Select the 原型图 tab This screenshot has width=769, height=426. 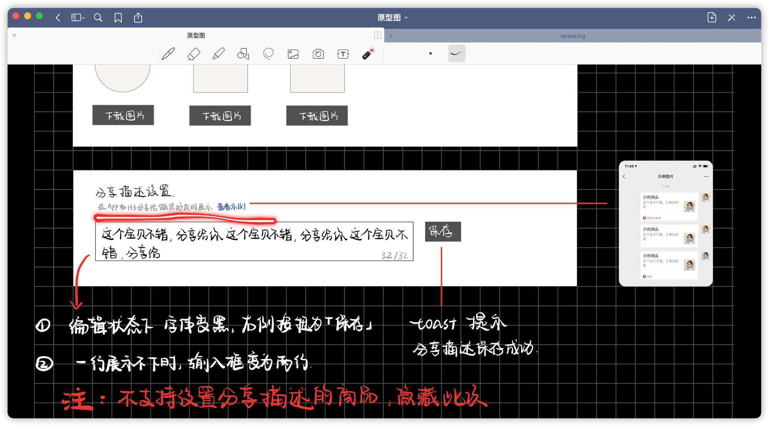196,35
